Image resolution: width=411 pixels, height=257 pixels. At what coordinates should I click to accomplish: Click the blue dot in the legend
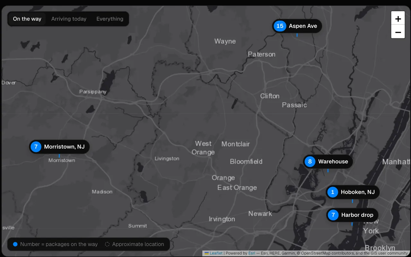click(x=15, y=244)
